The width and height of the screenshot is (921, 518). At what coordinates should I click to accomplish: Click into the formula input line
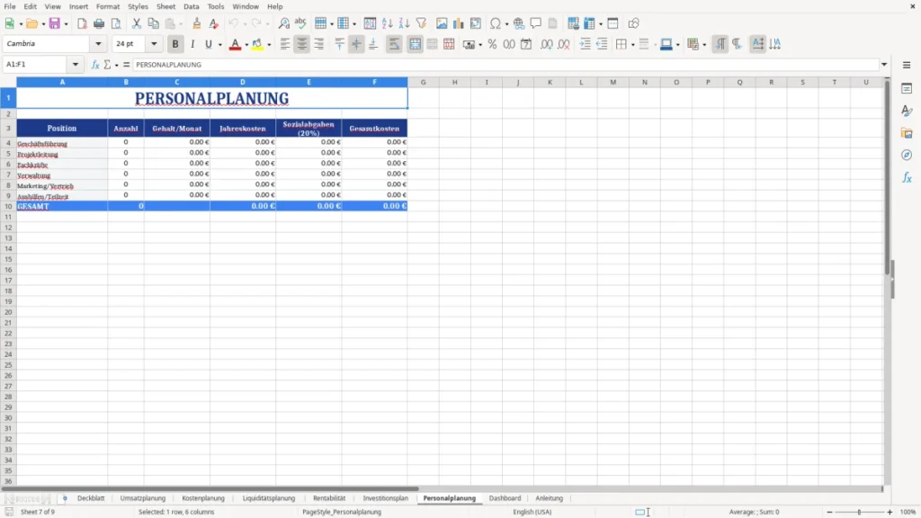[x=505, y=65]
